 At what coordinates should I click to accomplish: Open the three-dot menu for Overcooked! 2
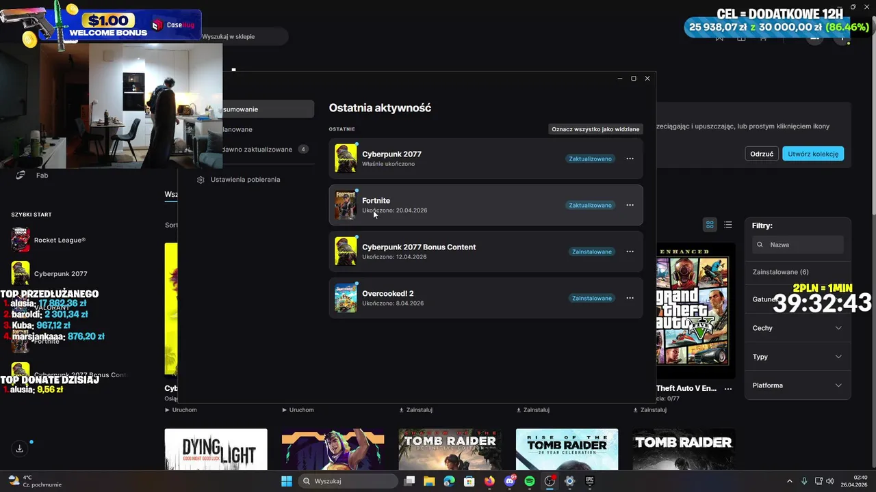pyautogui.click(x=630, y=298)
